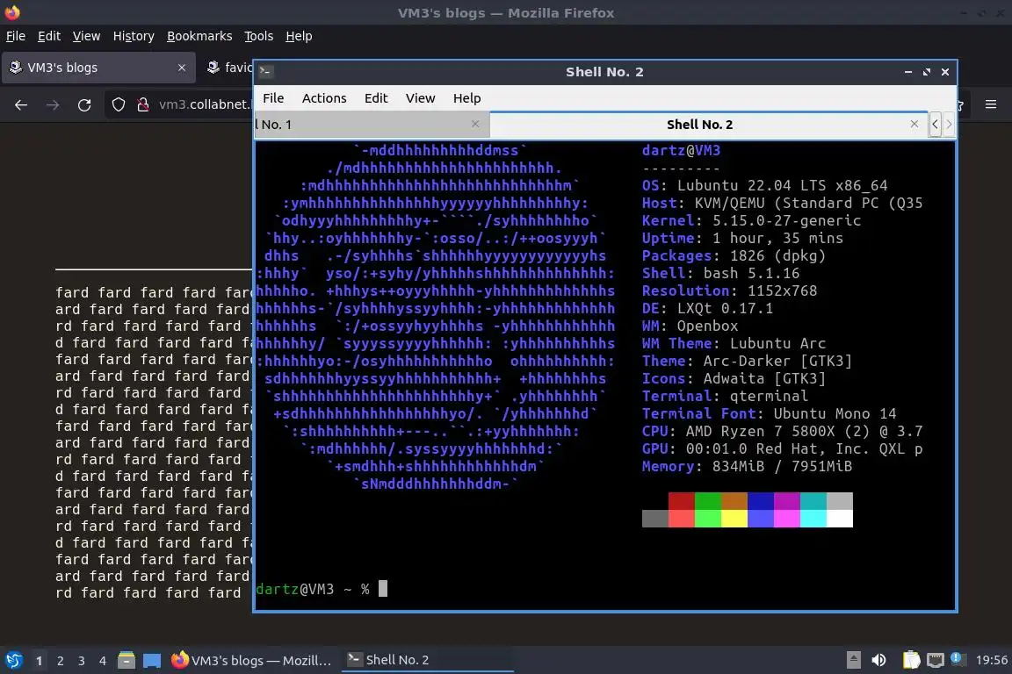Open Firefox Bookmarks menu
The image size is (1012, 674).
point(199,36)
